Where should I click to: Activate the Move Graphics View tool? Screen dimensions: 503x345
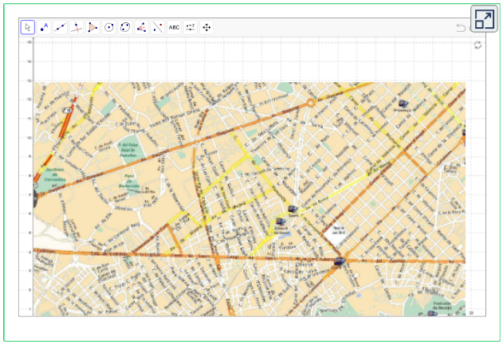(x=206, y=27)
